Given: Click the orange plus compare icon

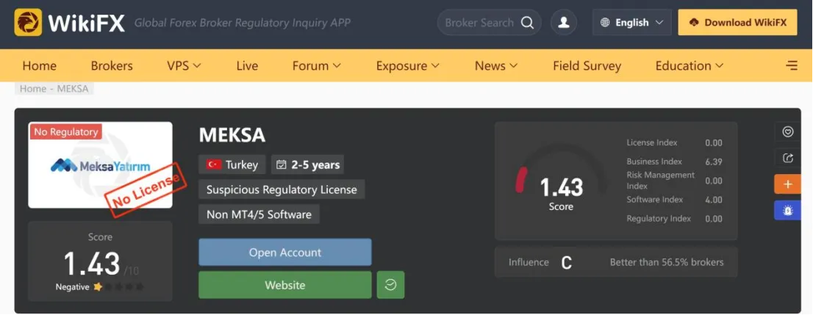Looking at the screenshot, I should [x=787, y=184].
